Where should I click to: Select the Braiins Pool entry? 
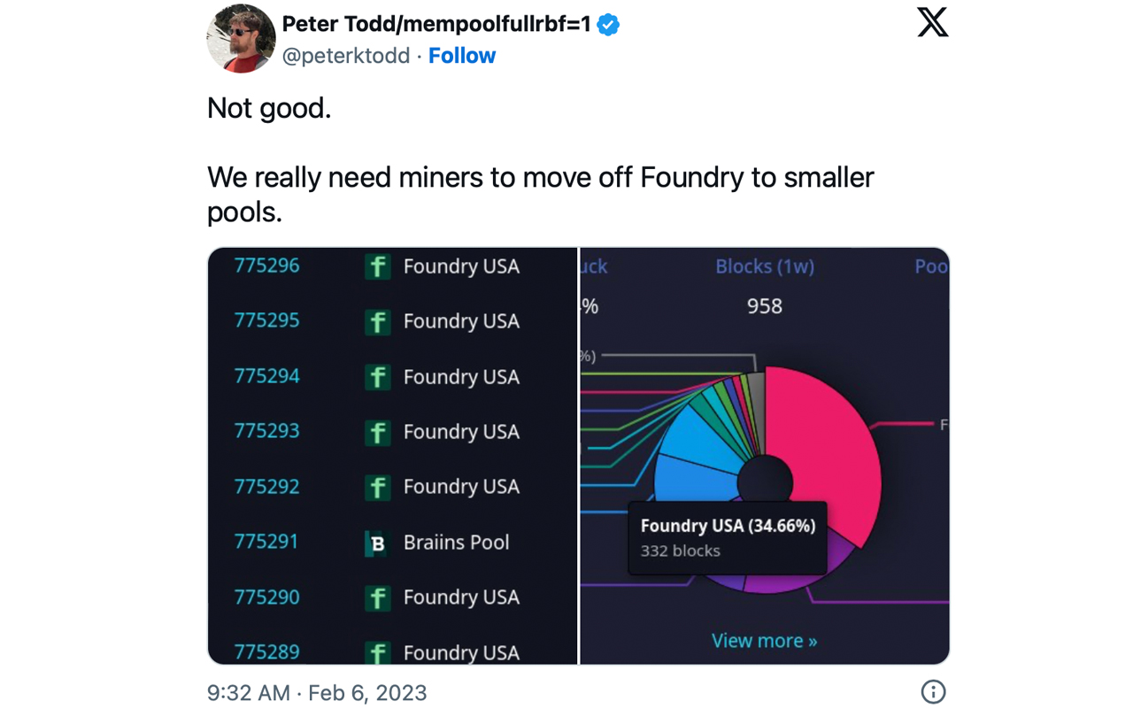click(456, 543)
